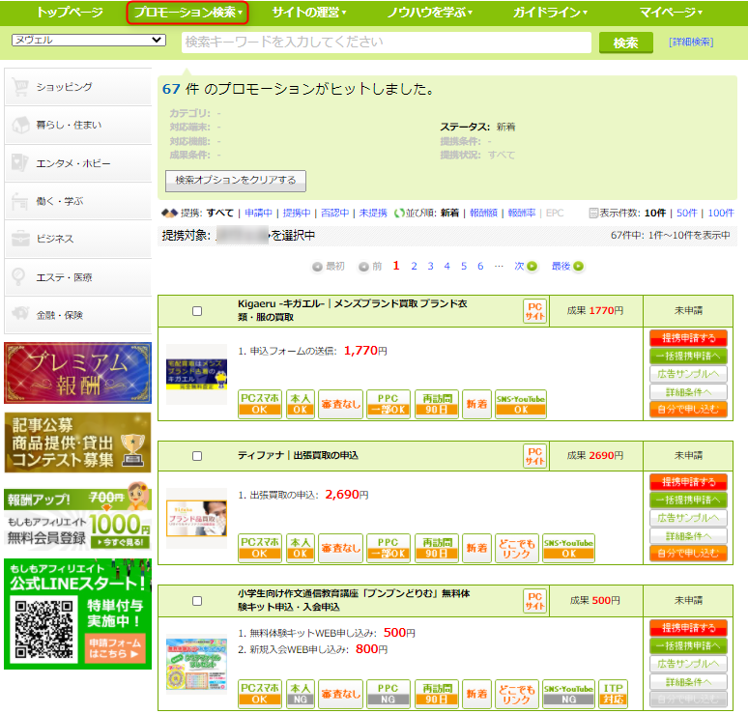Filter partnerships by 申請中
The image size is (748, 714).
click(x=258, y=214)
